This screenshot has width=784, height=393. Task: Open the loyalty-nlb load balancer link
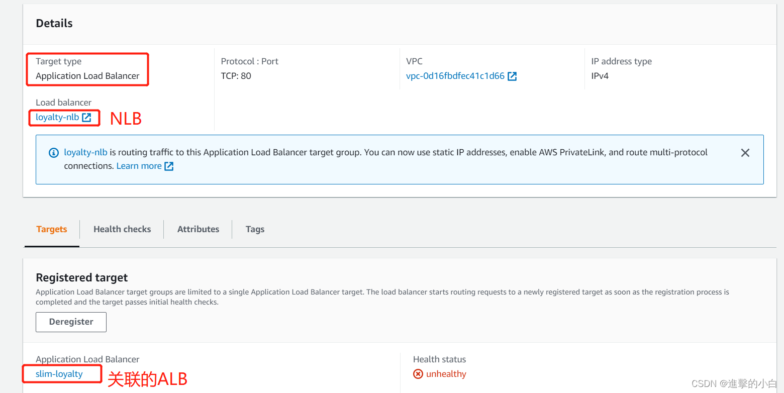pyautogui.click(x=57, y=118)
